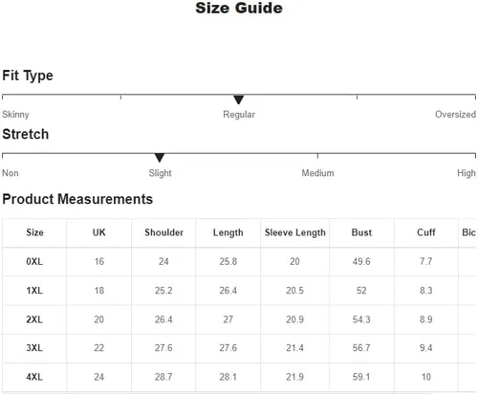Click the Size Guide heading

point(239,8)
